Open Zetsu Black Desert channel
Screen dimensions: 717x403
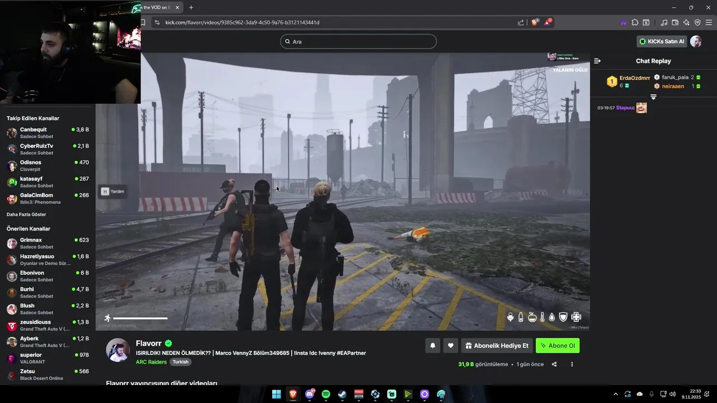[x=48, y=374]
